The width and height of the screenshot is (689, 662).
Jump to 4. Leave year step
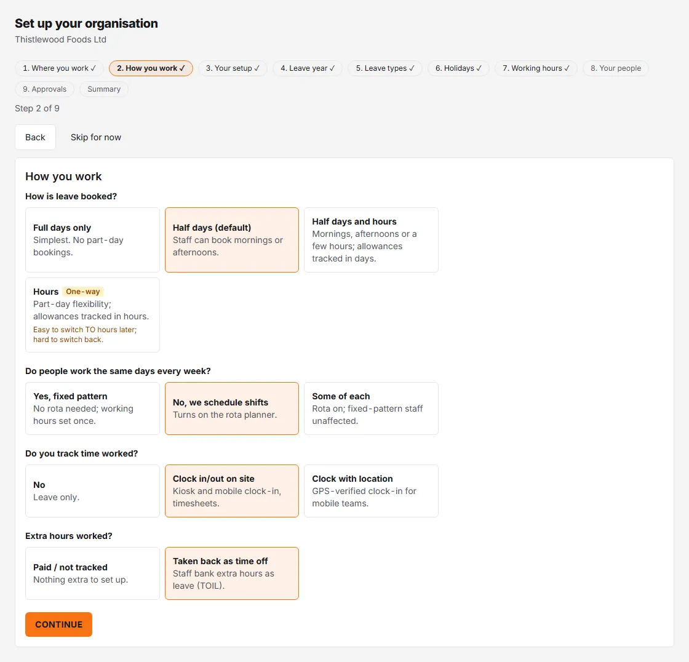click(308, 68)
